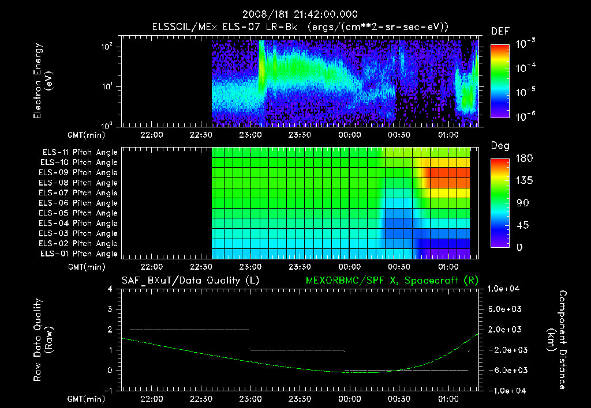591x408 pixels.
Task: Click the SAF_BXuT/Data Quality (L) title
Action: 190,281
